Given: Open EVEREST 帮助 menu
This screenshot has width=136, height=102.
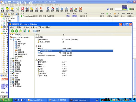Looking at the screenshot, I should [x=48, y=27].
